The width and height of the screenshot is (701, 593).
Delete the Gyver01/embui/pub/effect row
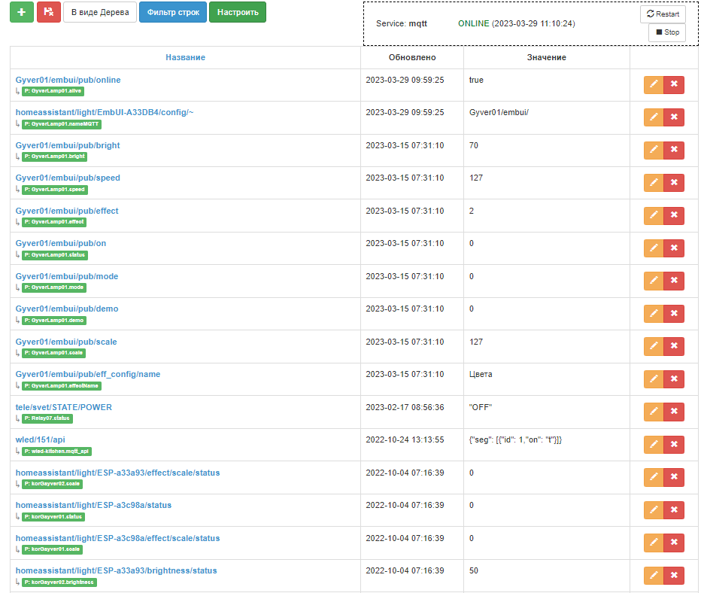(674, 215)
